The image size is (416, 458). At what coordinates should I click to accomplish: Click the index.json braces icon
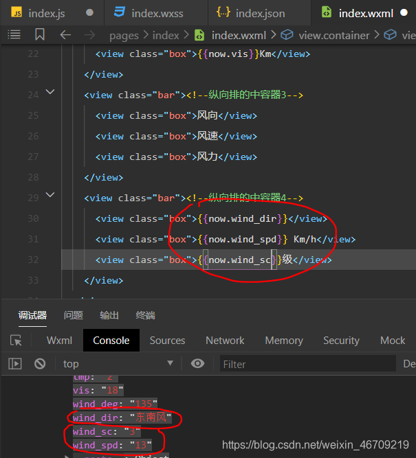[223, 12]
